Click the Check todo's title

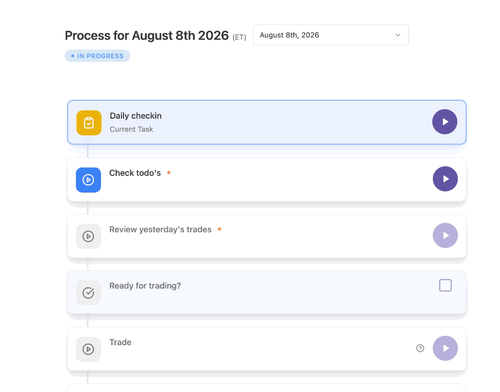pos(135,173)
